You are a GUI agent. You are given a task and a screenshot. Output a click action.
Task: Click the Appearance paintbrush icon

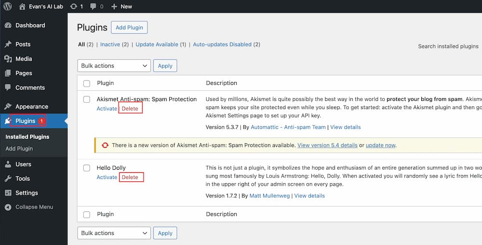click(8, 107)
